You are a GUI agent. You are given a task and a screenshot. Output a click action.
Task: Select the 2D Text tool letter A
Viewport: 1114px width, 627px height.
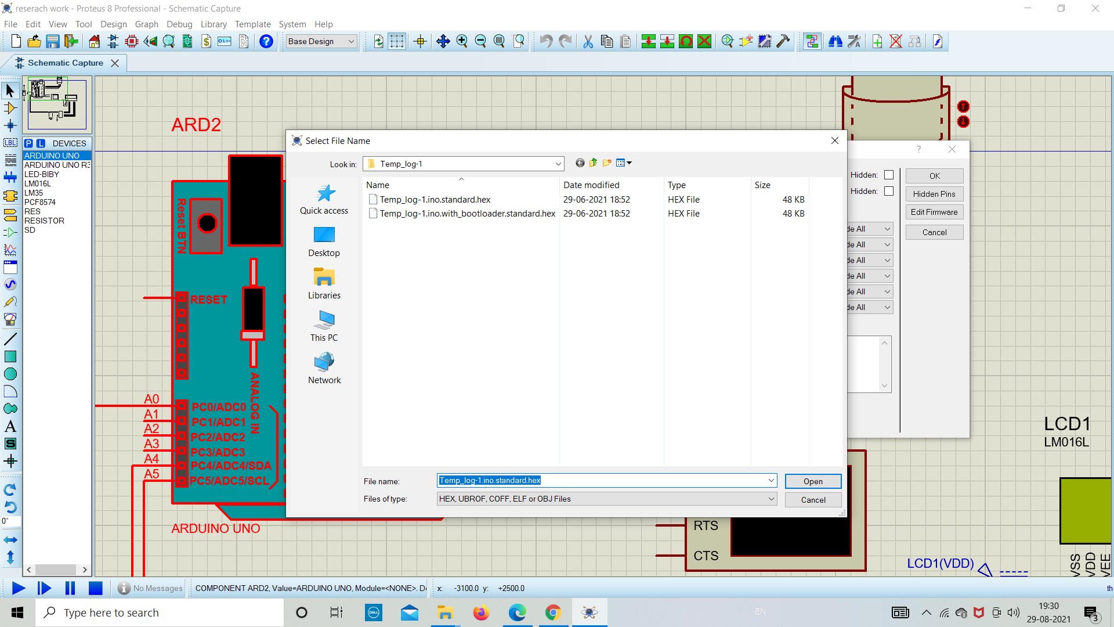point(10,426)
